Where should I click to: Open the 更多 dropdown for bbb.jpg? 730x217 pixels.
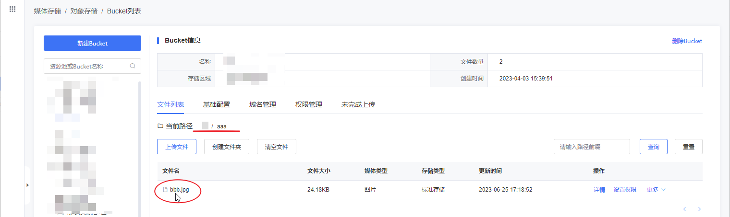pos(656,190)
